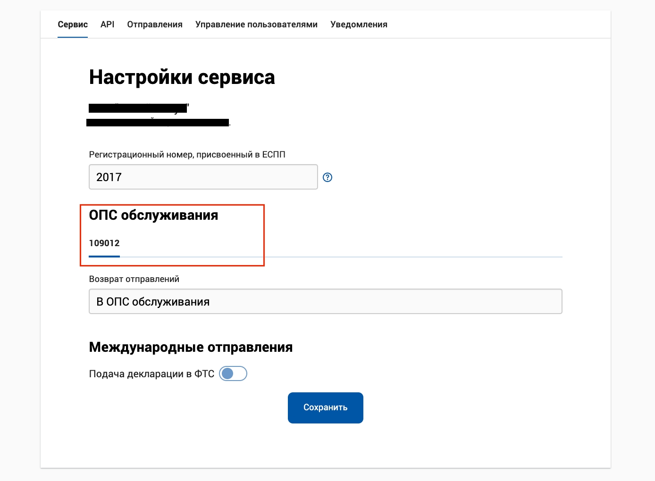Click the help question mark icon
Screen dimensions: 655x481
pos(327,177)
